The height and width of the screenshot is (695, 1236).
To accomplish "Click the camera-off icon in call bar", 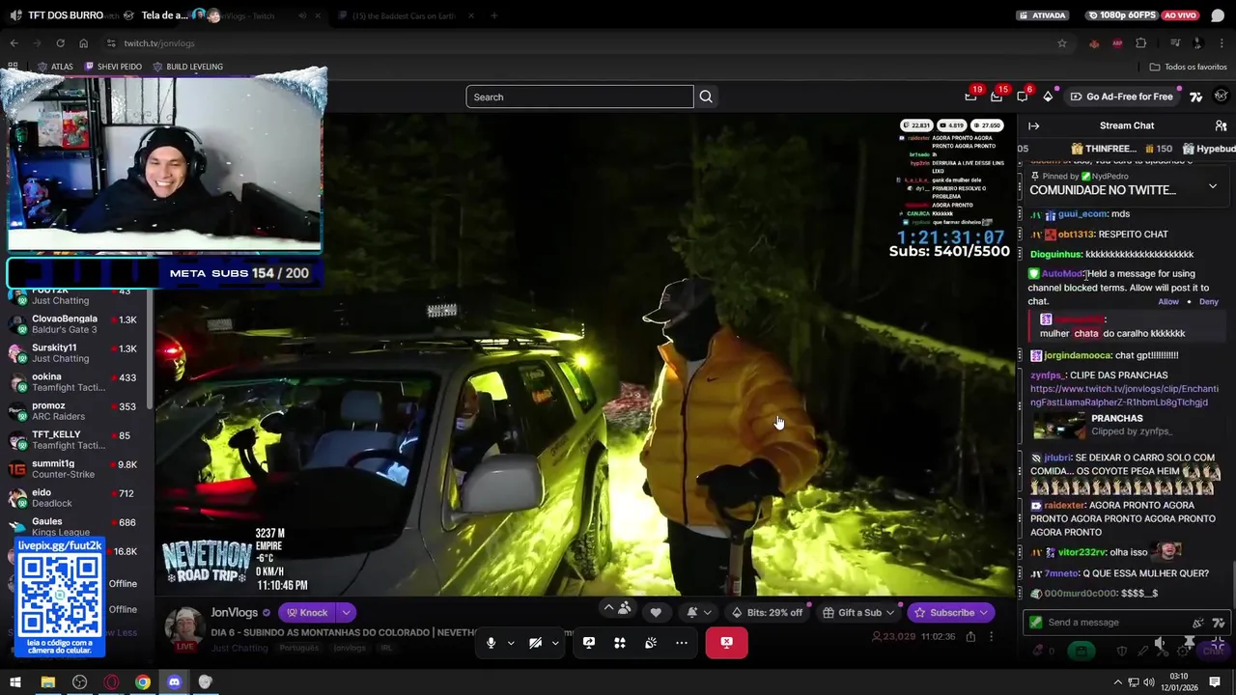I will pyautogui.click(x=535, y=643).
